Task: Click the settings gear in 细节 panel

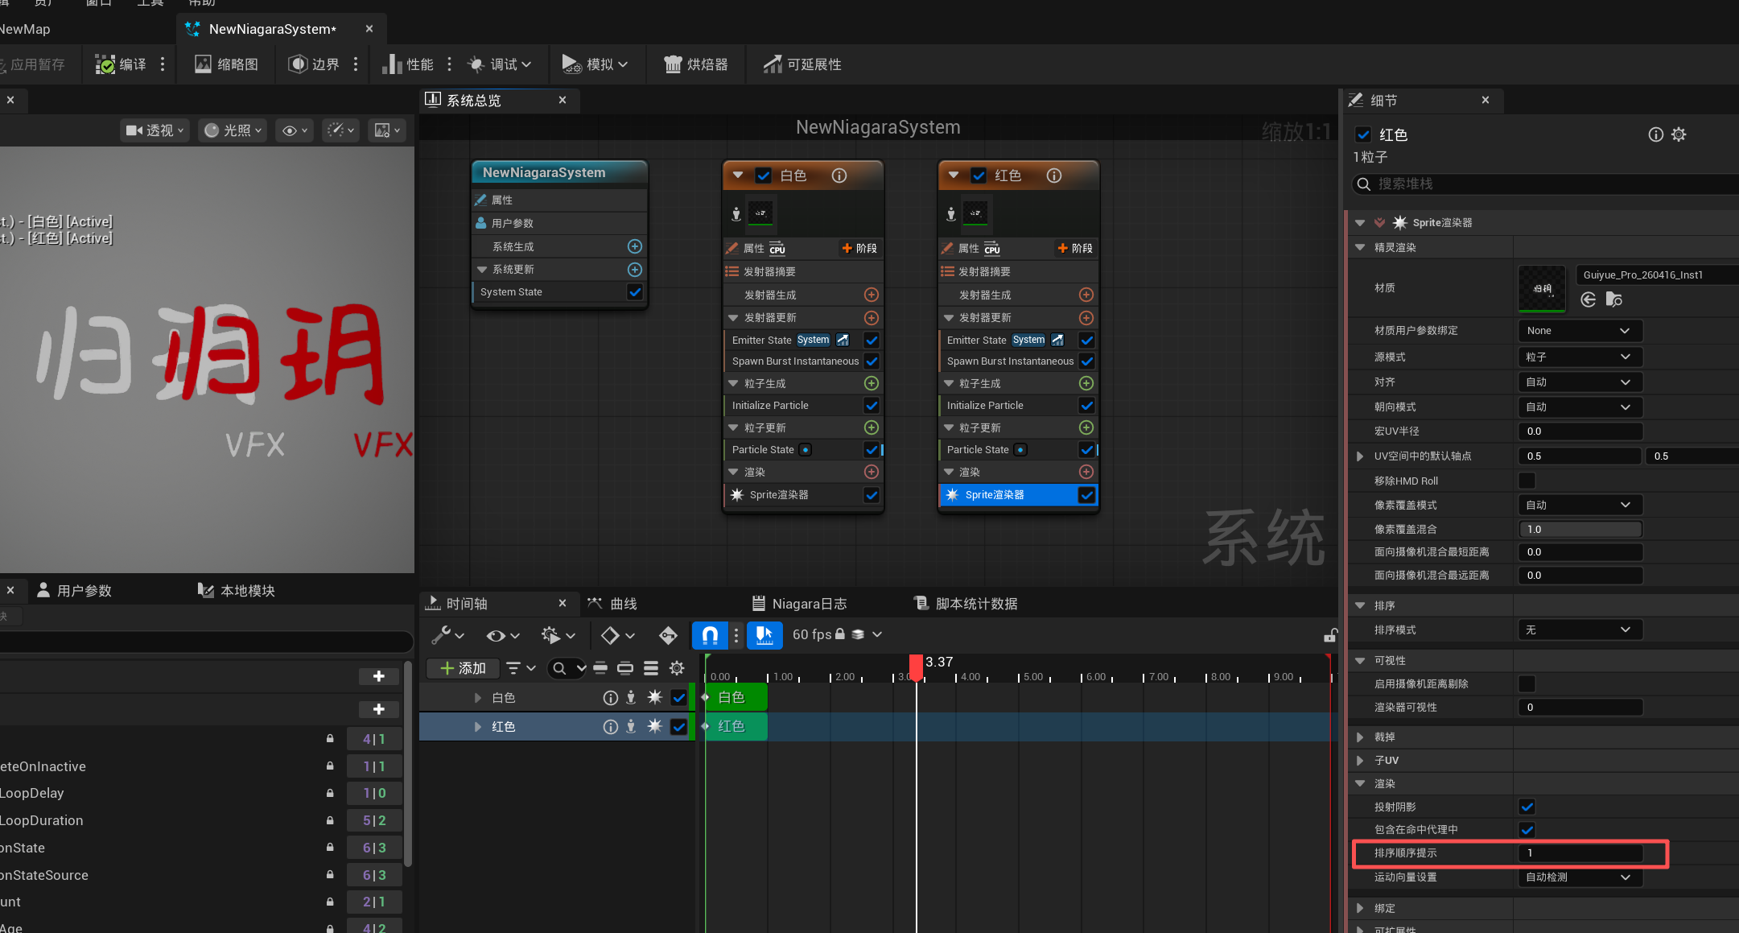Action: pyautogui.click(x=1679, y=134)
